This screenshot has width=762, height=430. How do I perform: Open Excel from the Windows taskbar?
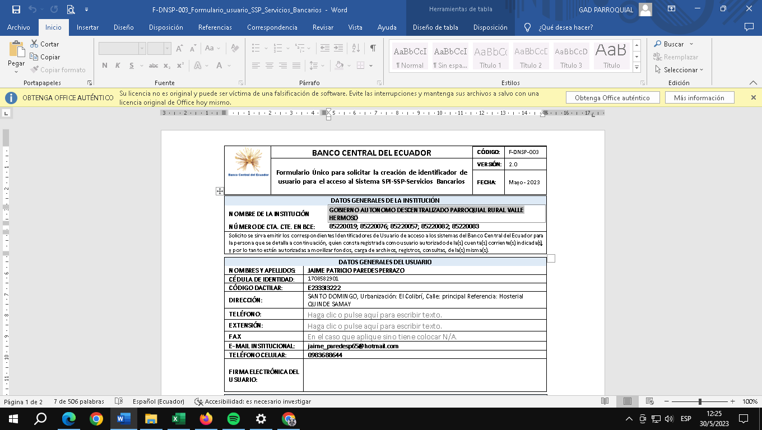[x=179, y=419]
